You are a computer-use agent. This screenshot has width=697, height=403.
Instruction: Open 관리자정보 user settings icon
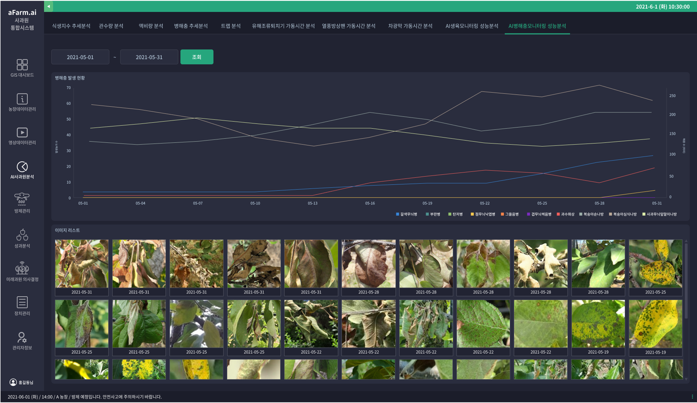[22, 337]
